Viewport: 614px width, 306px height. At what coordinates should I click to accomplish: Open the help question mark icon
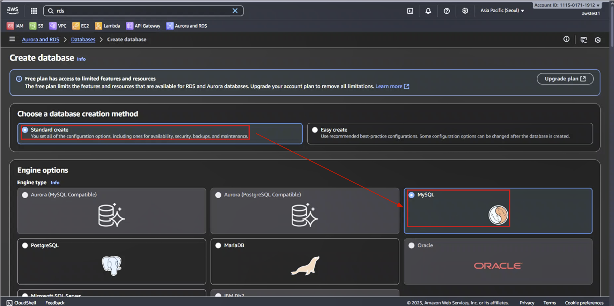tap(447, 11)
